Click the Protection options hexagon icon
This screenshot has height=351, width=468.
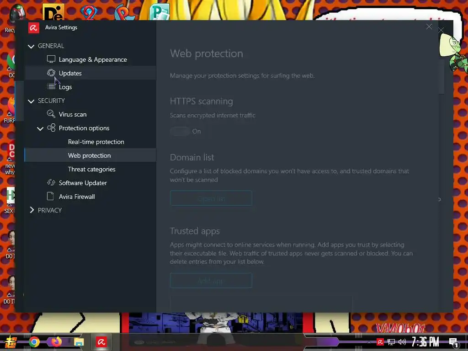(51, 128)
